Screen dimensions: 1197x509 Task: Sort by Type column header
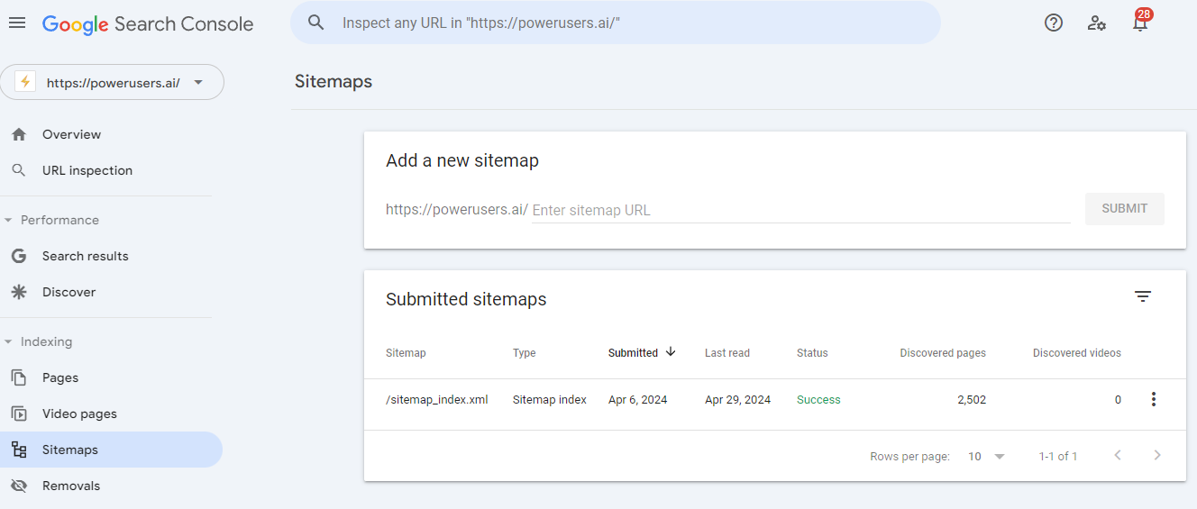525,353
